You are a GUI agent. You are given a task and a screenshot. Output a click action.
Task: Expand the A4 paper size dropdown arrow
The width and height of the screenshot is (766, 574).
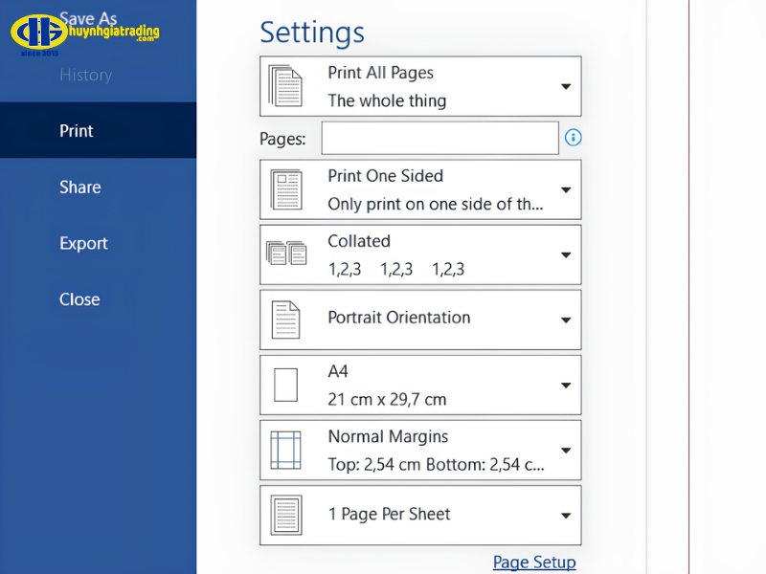[x=566, y=385]
